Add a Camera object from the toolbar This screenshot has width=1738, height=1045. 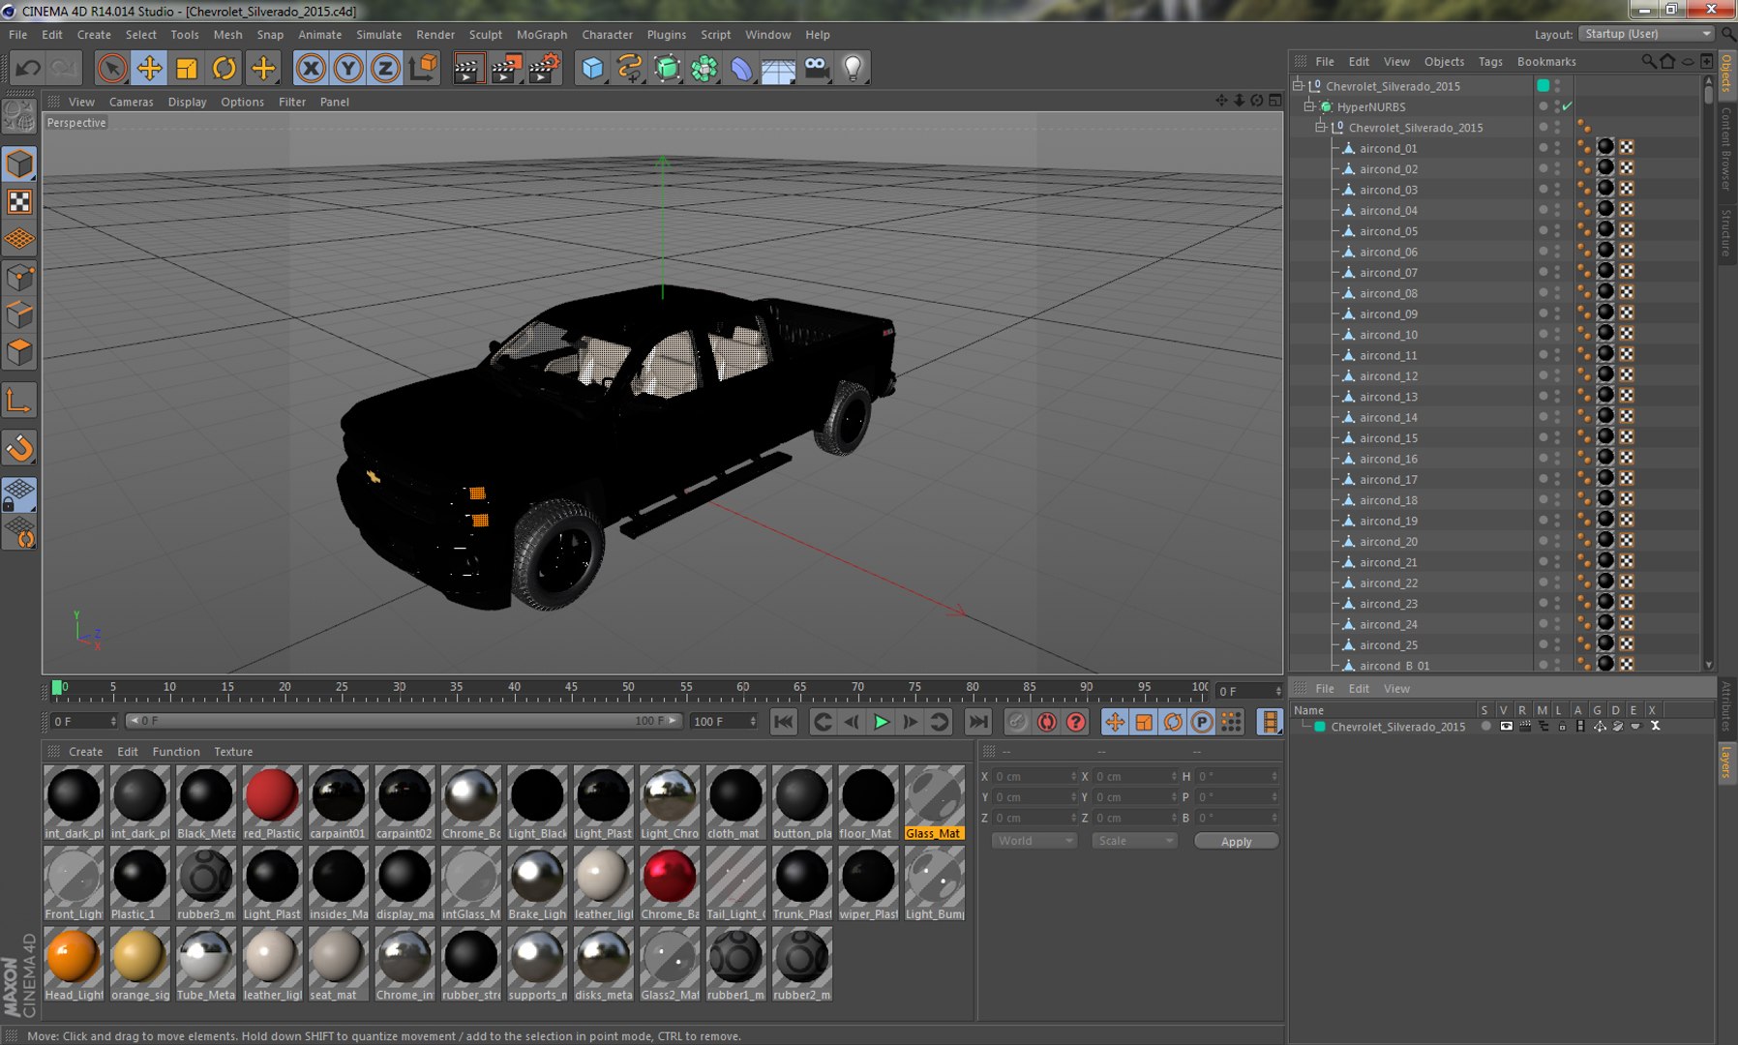click(x=816, y=68)
